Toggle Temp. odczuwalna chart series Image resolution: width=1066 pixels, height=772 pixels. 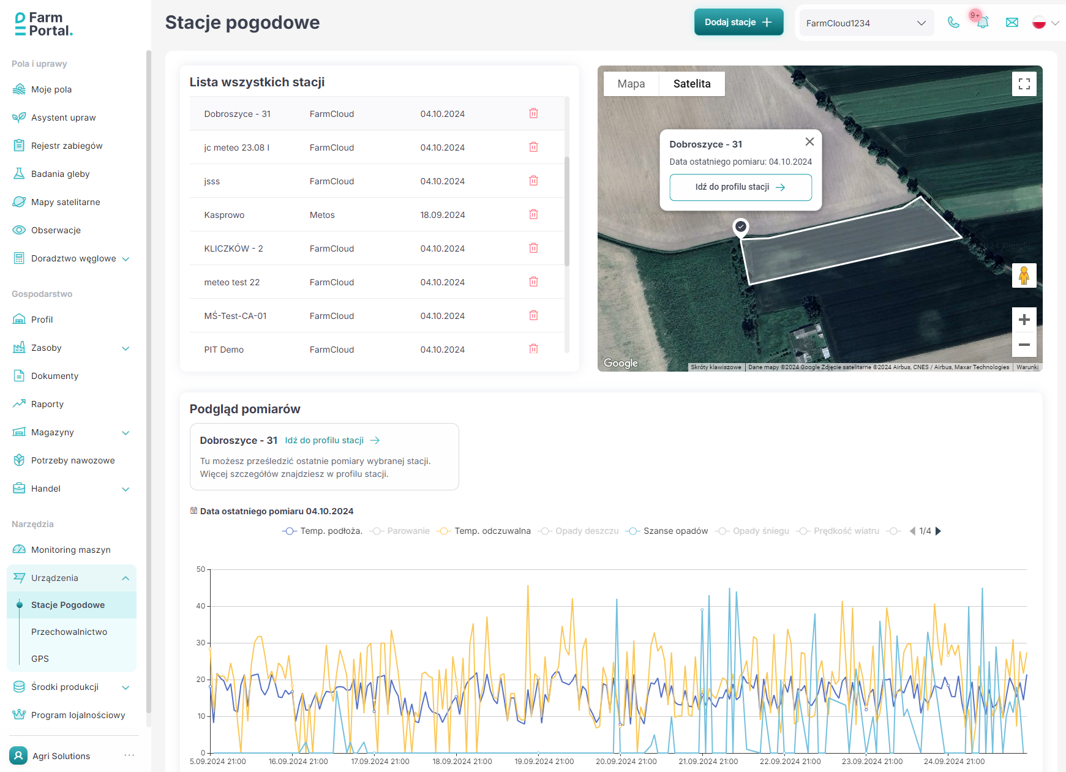(x=484, y=531)
